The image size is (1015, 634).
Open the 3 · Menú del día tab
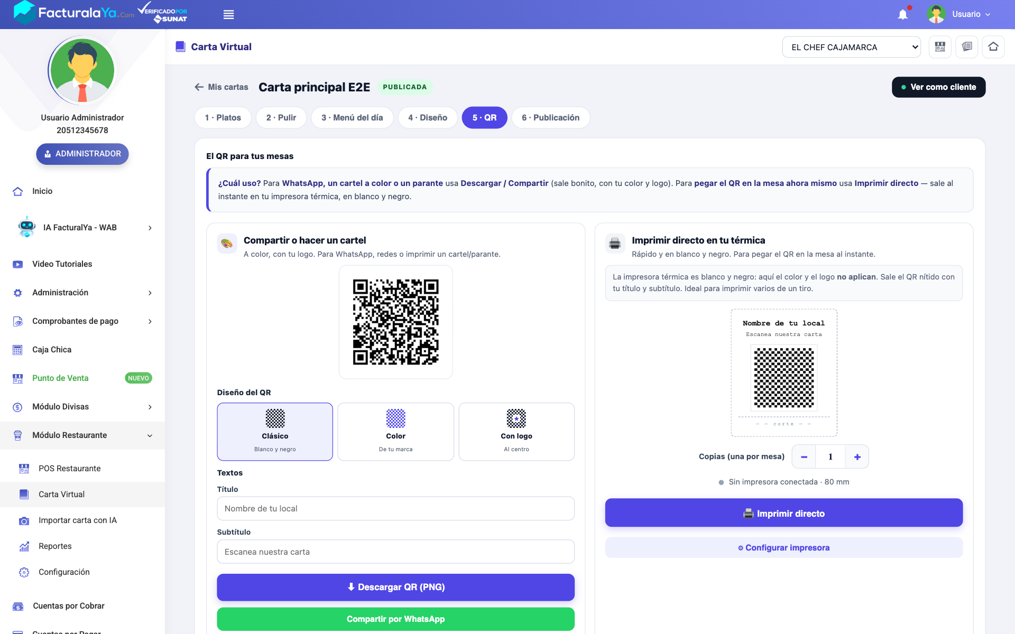pyautogui.click(x=352, y=118)
